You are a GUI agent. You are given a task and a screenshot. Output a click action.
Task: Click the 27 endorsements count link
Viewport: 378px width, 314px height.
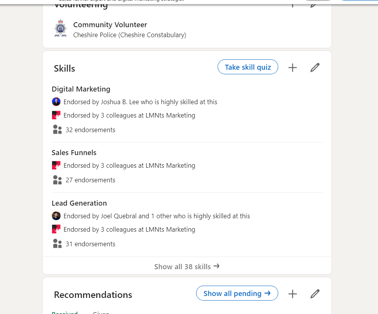point(90,180)
